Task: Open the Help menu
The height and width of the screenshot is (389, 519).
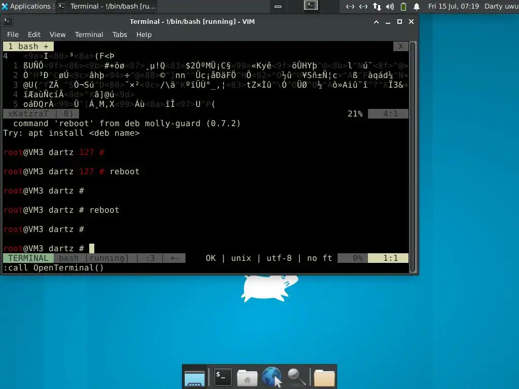Action: click(x=143, y=34)
